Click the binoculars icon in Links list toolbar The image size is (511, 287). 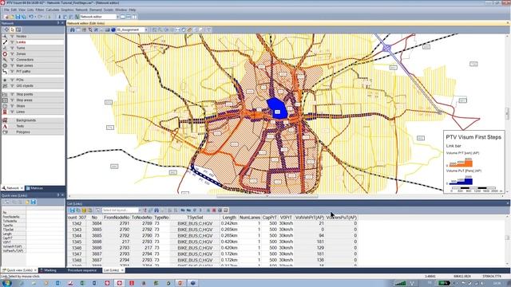pyautogui.click(x=156, y=210)
